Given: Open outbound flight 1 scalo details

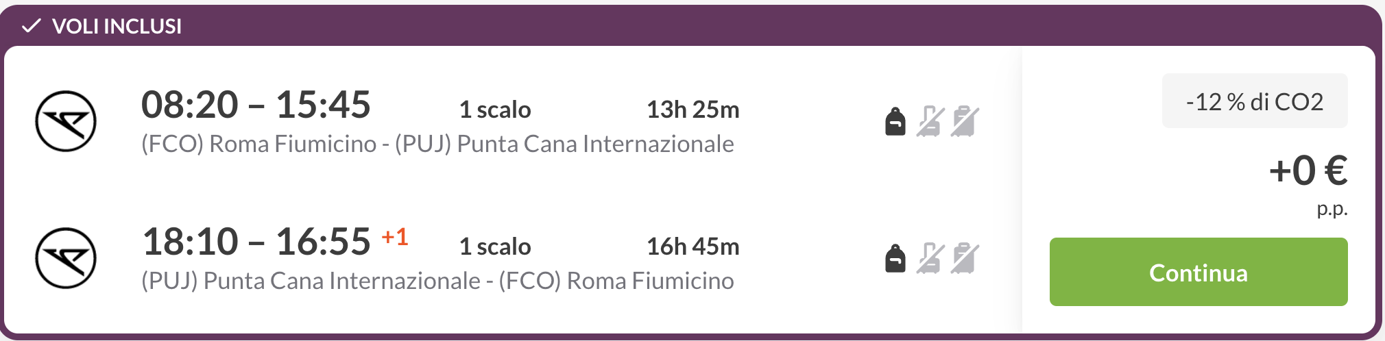Looking at the screenshot, I should pyautogui.click(x=495, y=110).
